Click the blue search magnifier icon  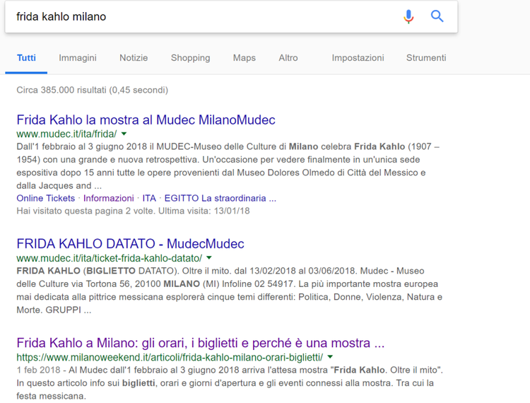pos(437,16)
